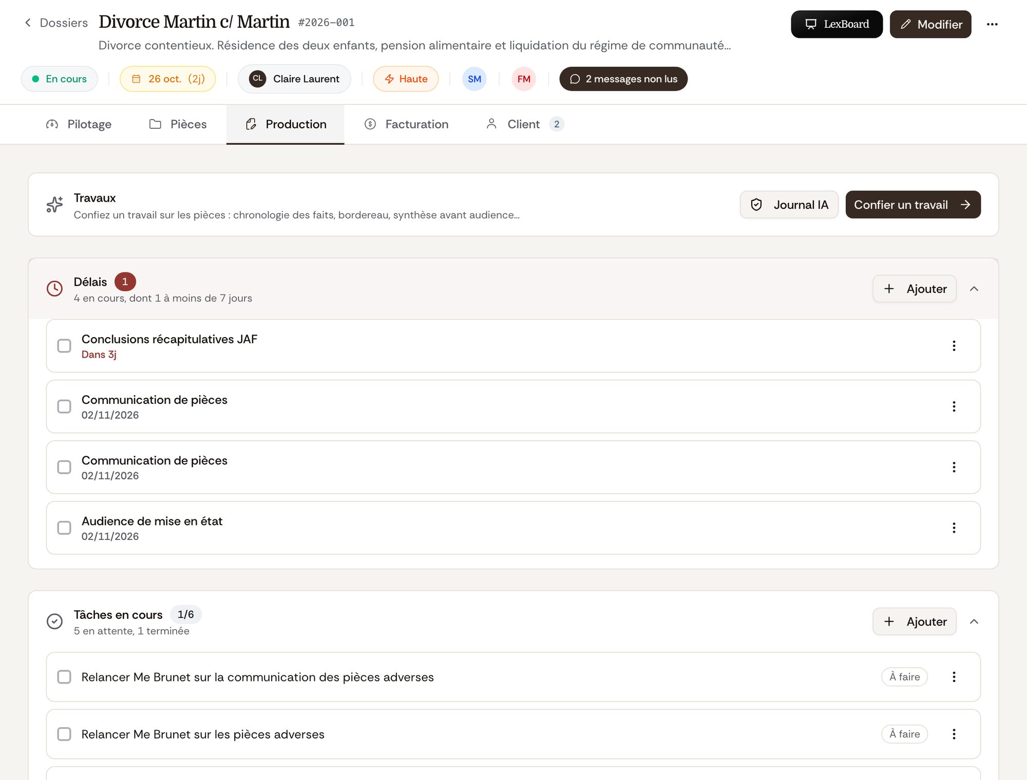
Task: Click the Délais clock icon
Action: (54, 289)
